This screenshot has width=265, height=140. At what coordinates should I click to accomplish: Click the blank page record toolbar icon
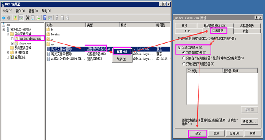(62, 18)
